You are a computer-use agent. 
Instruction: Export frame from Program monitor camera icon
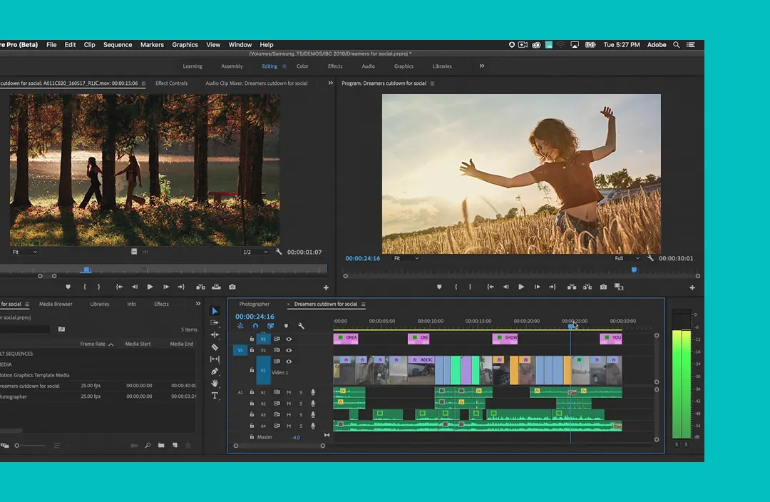tap(604, 287)
